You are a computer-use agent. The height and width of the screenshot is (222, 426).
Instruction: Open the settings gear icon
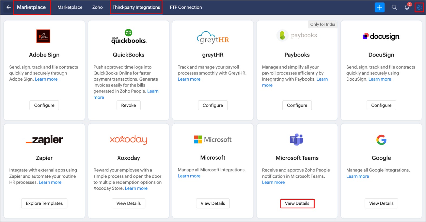coord(419,7)
